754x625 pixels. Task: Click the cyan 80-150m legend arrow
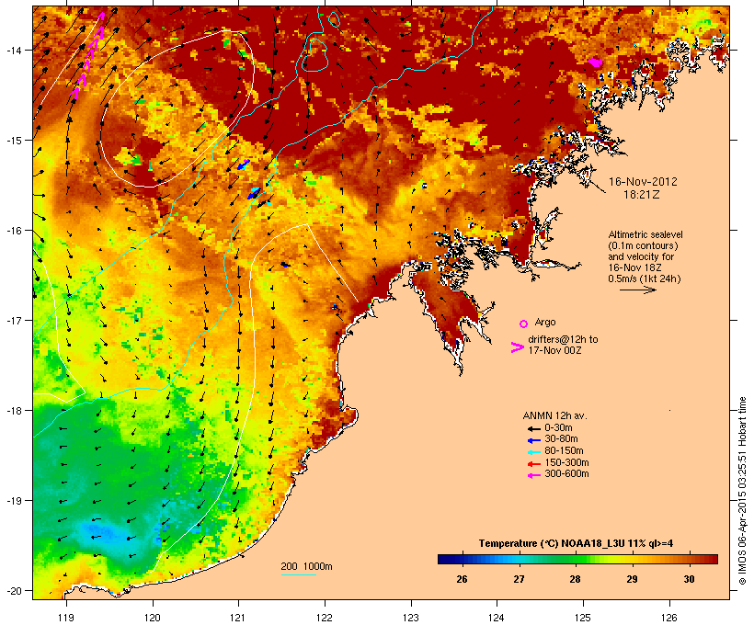[x=533, y=452]
